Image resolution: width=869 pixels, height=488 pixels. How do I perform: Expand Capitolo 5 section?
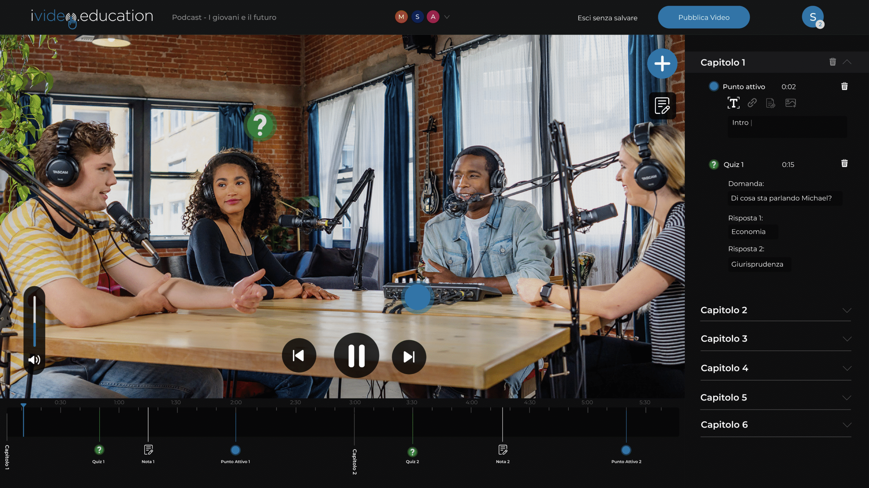(x=847, y=398)
